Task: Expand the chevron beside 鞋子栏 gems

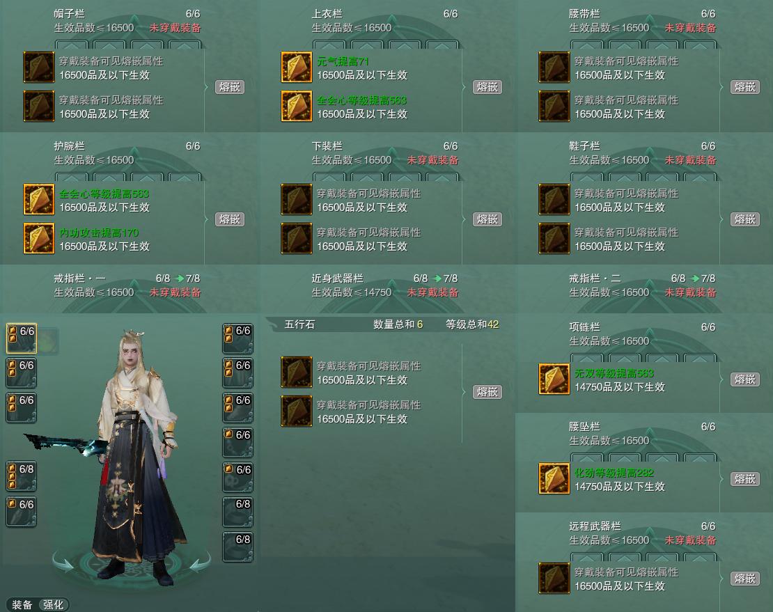Action: pos(721,219)
